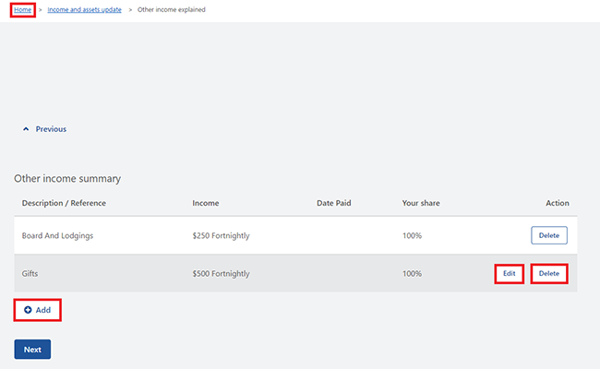
Task: Go to the Home breadcrumb link
Action: pos(23,9)
